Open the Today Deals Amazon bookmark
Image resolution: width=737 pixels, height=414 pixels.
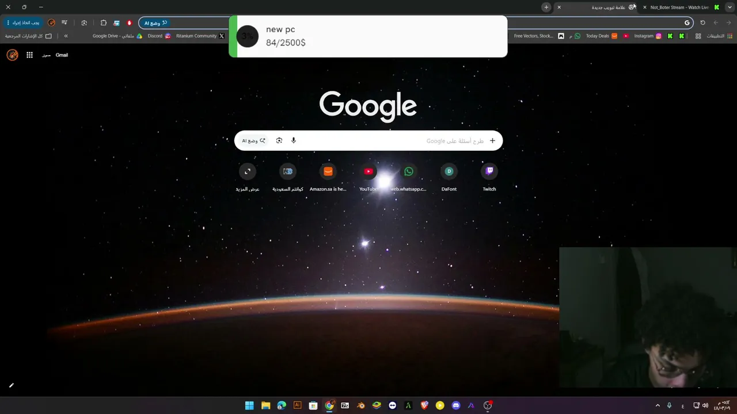point(602,36)
